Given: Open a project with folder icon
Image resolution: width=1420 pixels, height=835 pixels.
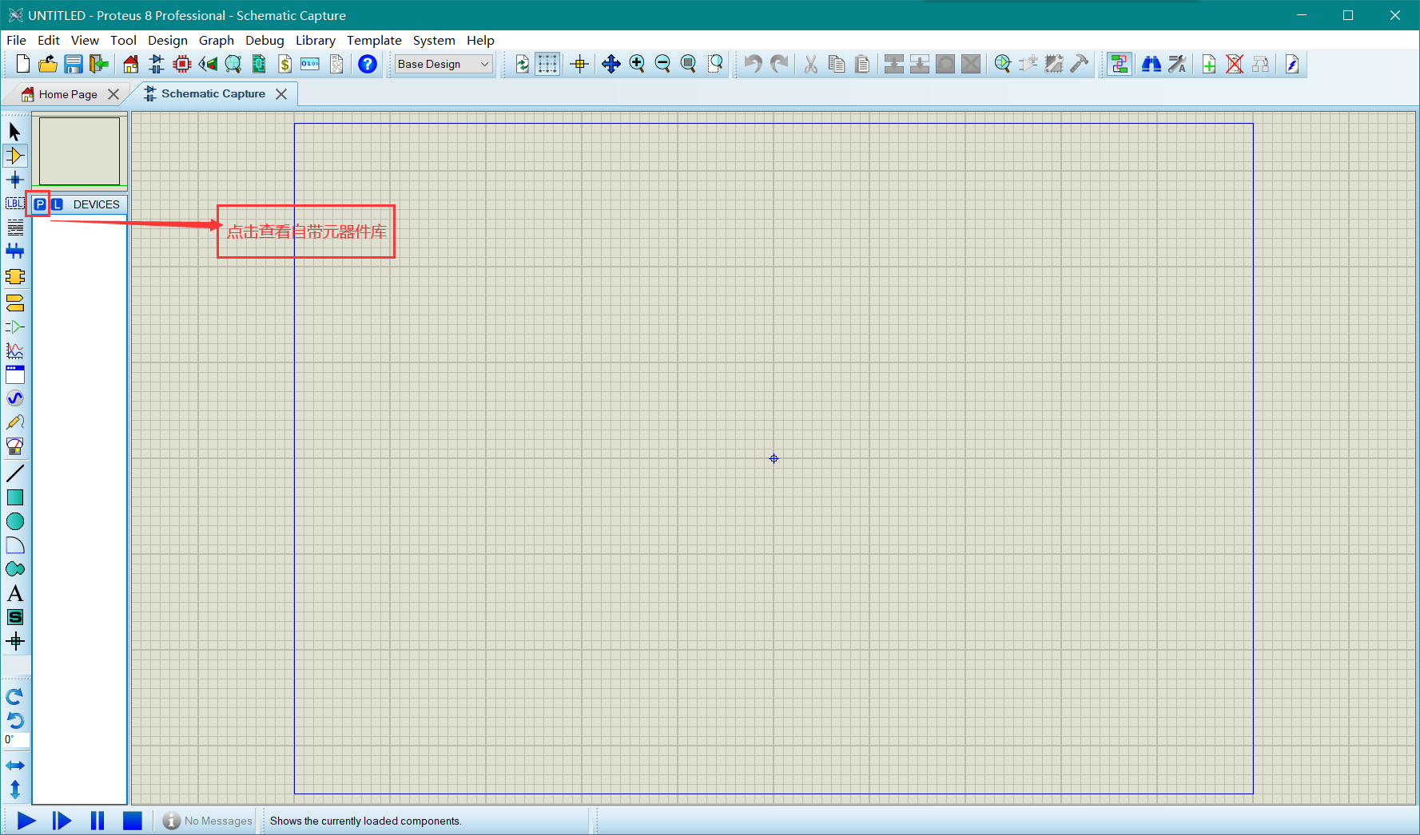Looking at the screenshot, I should pyautogui.click(x=48, y=64).
